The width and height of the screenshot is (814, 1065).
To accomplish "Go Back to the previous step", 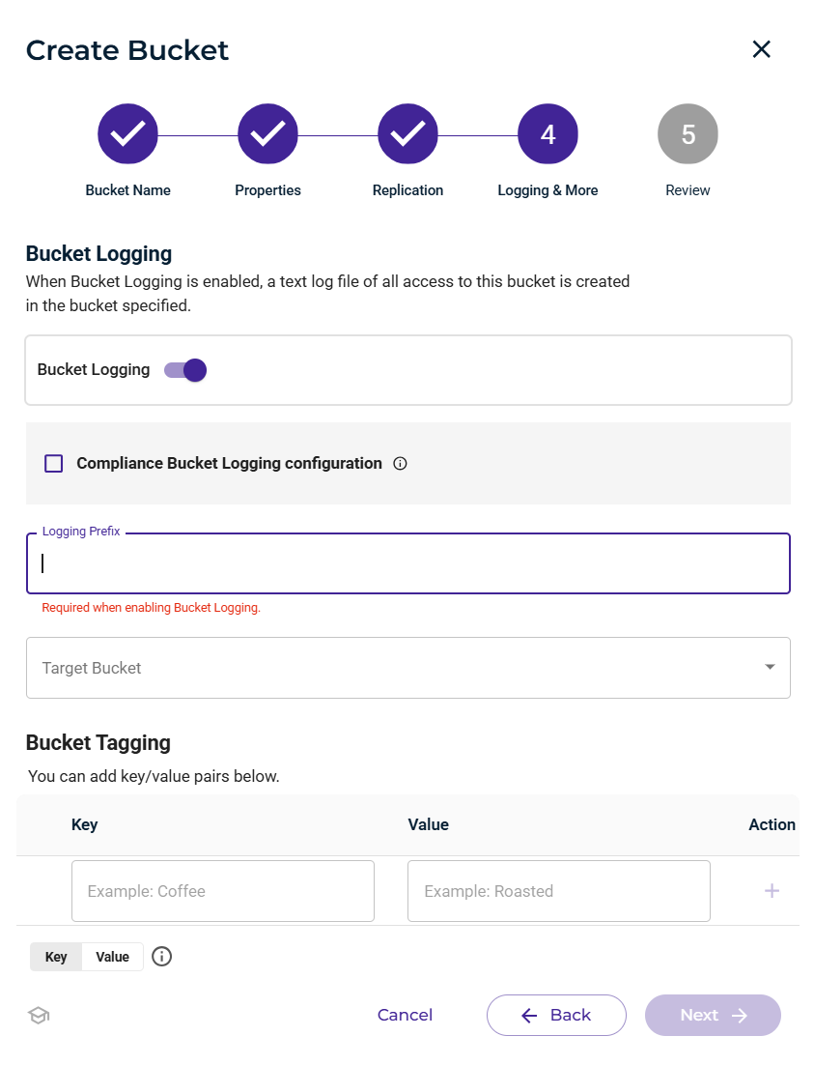I will [x=556, y=1016].
